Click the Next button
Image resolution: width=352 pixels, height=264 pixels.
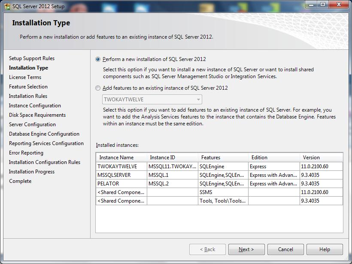(x=246, y=249)
